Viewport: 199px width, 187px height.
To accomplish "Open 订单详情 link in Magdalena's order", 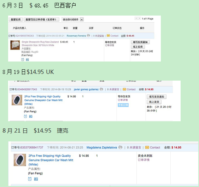I will 144,160.
